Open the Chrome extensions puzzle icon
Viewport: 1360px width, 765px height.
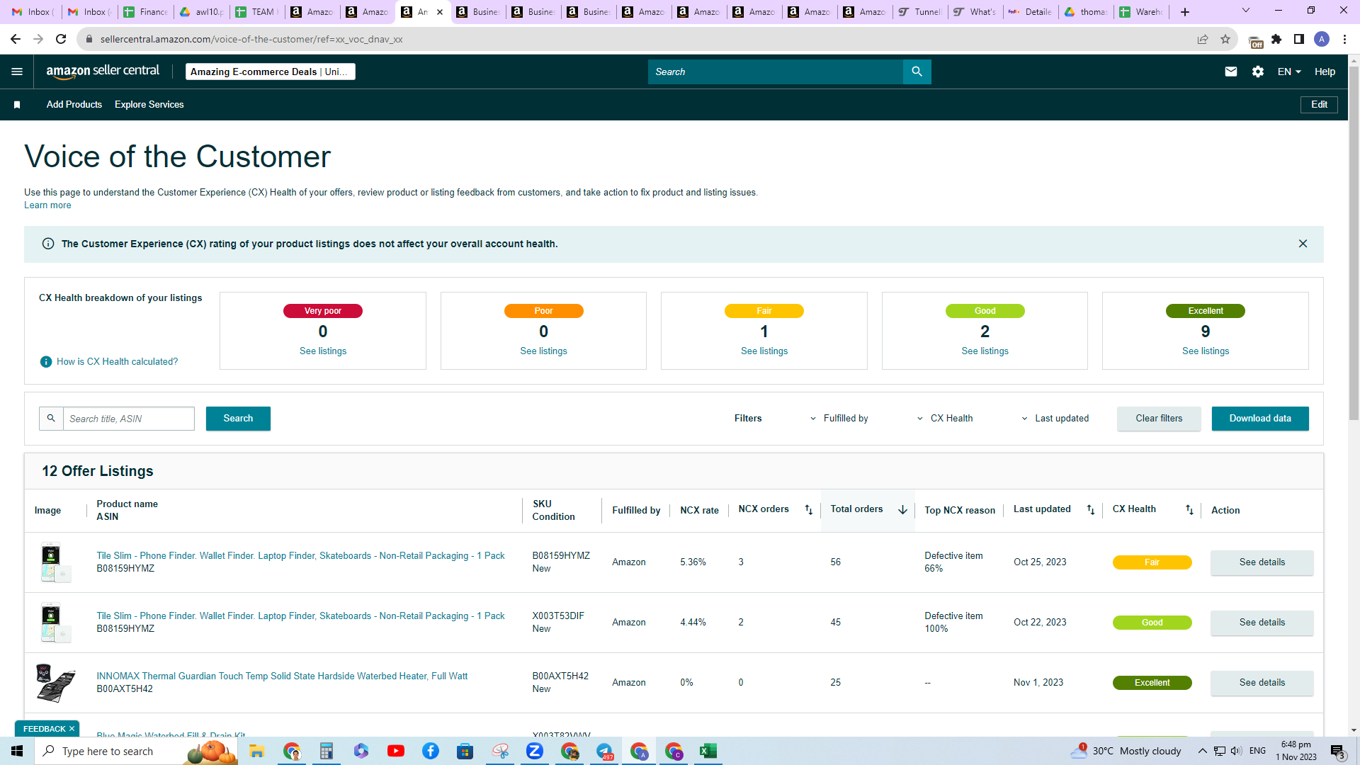pos(1276,39)
